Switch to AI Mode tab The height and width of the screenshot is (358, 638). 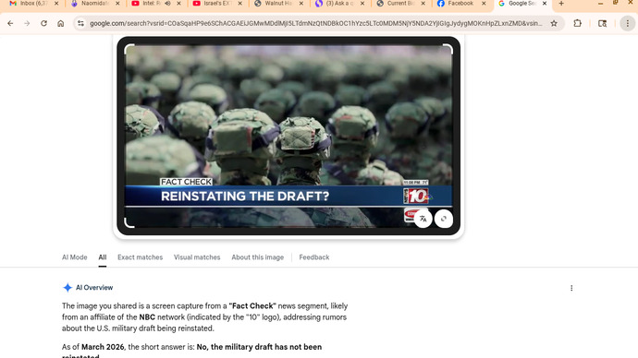75,257
